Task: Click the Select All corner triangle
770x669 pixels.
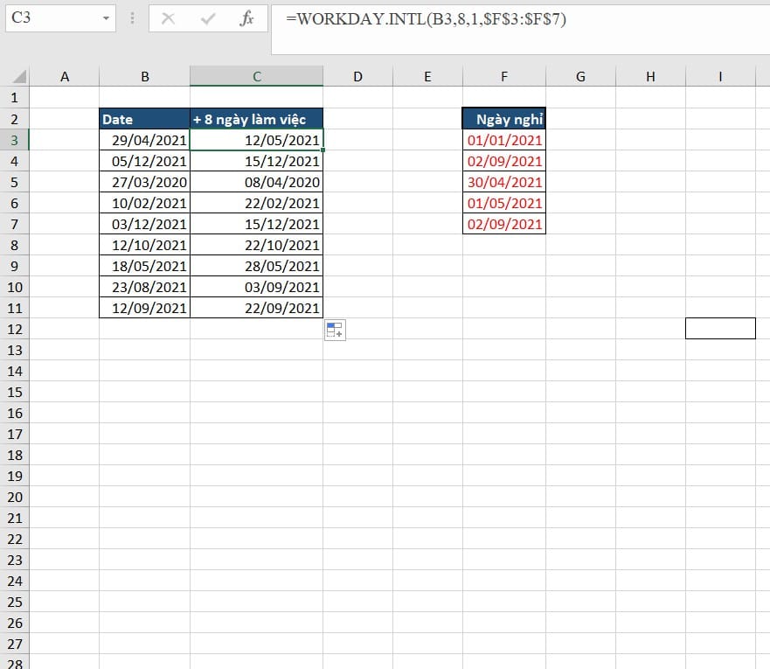Action: [19, 77]
